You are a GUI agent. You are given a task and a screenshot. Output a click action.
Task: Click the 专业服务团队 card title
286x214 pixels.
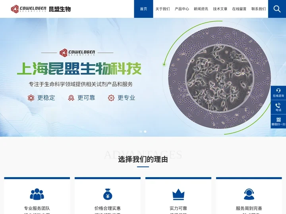point(37,208)
